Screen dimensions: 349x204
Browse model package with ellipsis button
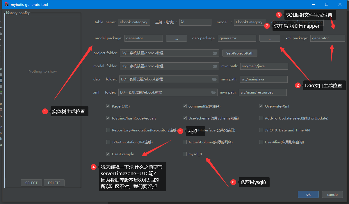[x=177, y=38]
